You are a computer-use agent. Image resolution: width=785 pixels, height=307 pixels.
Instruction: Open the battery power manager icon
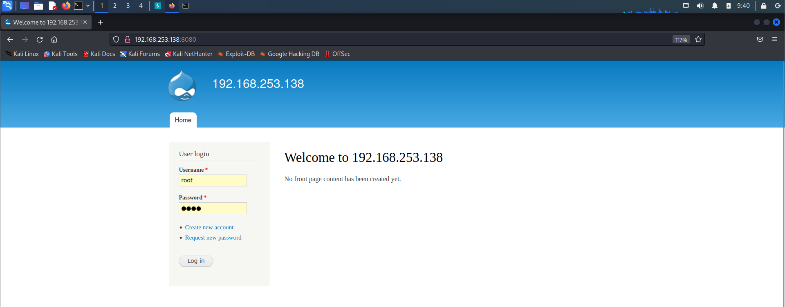[x=729, y=6]
